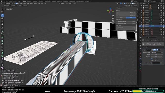
Task: Click the Threshold value slider
Action: 156,57
